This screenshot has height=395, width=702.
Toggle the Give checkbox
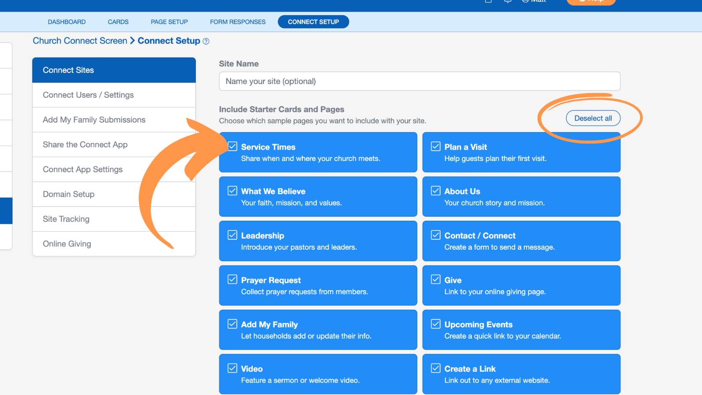436,279
